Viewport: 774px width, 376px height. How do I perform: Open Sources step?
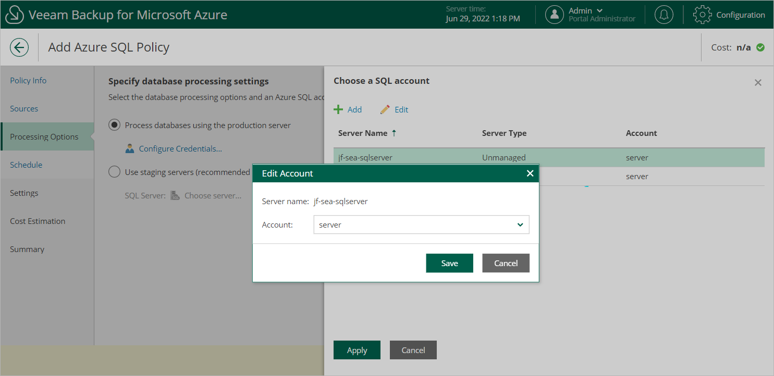click(x=24, y=108)
